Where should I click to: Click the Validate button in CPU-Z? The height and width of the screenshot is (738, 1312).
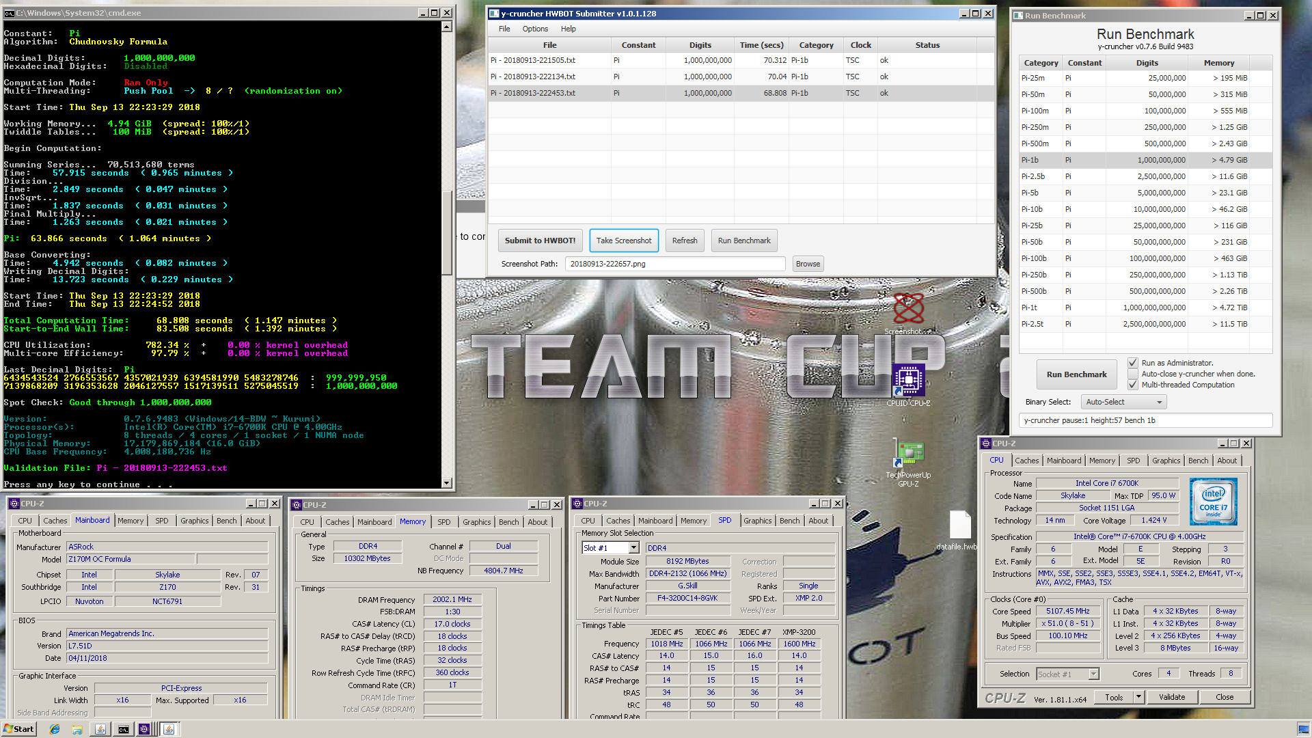click(1171, 697)
